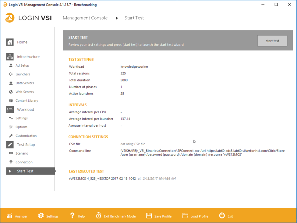297x223 pixels.
Task: Expand the Test Setup section header
Action: [26, 145]
